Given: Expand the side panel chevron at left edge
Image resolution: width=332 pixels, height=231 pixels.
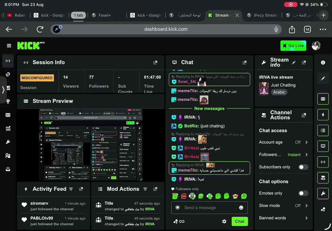Looking at the screenshot, I should tap(3, 90).
